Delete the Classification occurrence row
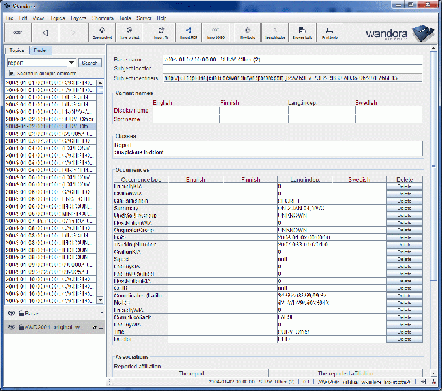This screenshot has height=391, width=442. coord(404,201)
